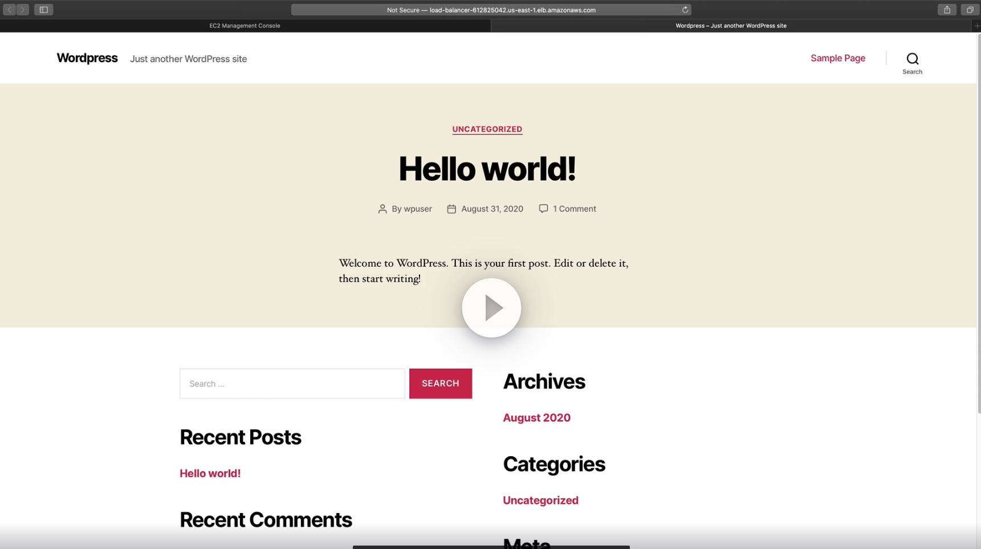
Task: Click the Archives widget heading
Action: (x=544, y=381)
